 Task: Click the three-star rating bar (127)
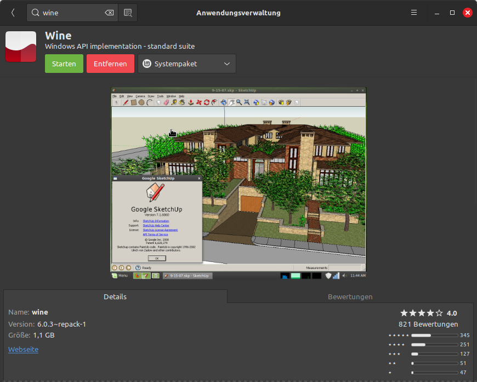(x=435, y=354)
